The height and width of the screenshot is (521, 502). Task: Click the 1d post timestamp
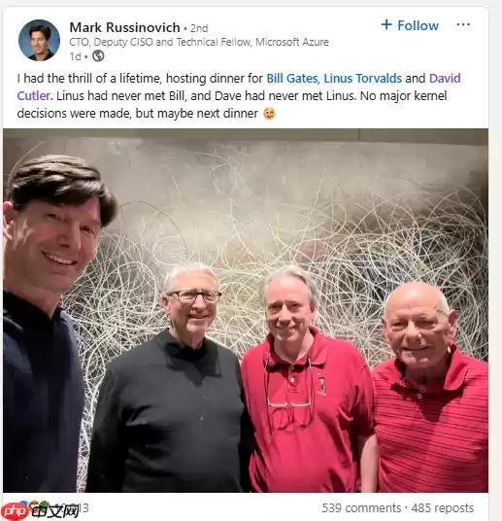[75, 56]
